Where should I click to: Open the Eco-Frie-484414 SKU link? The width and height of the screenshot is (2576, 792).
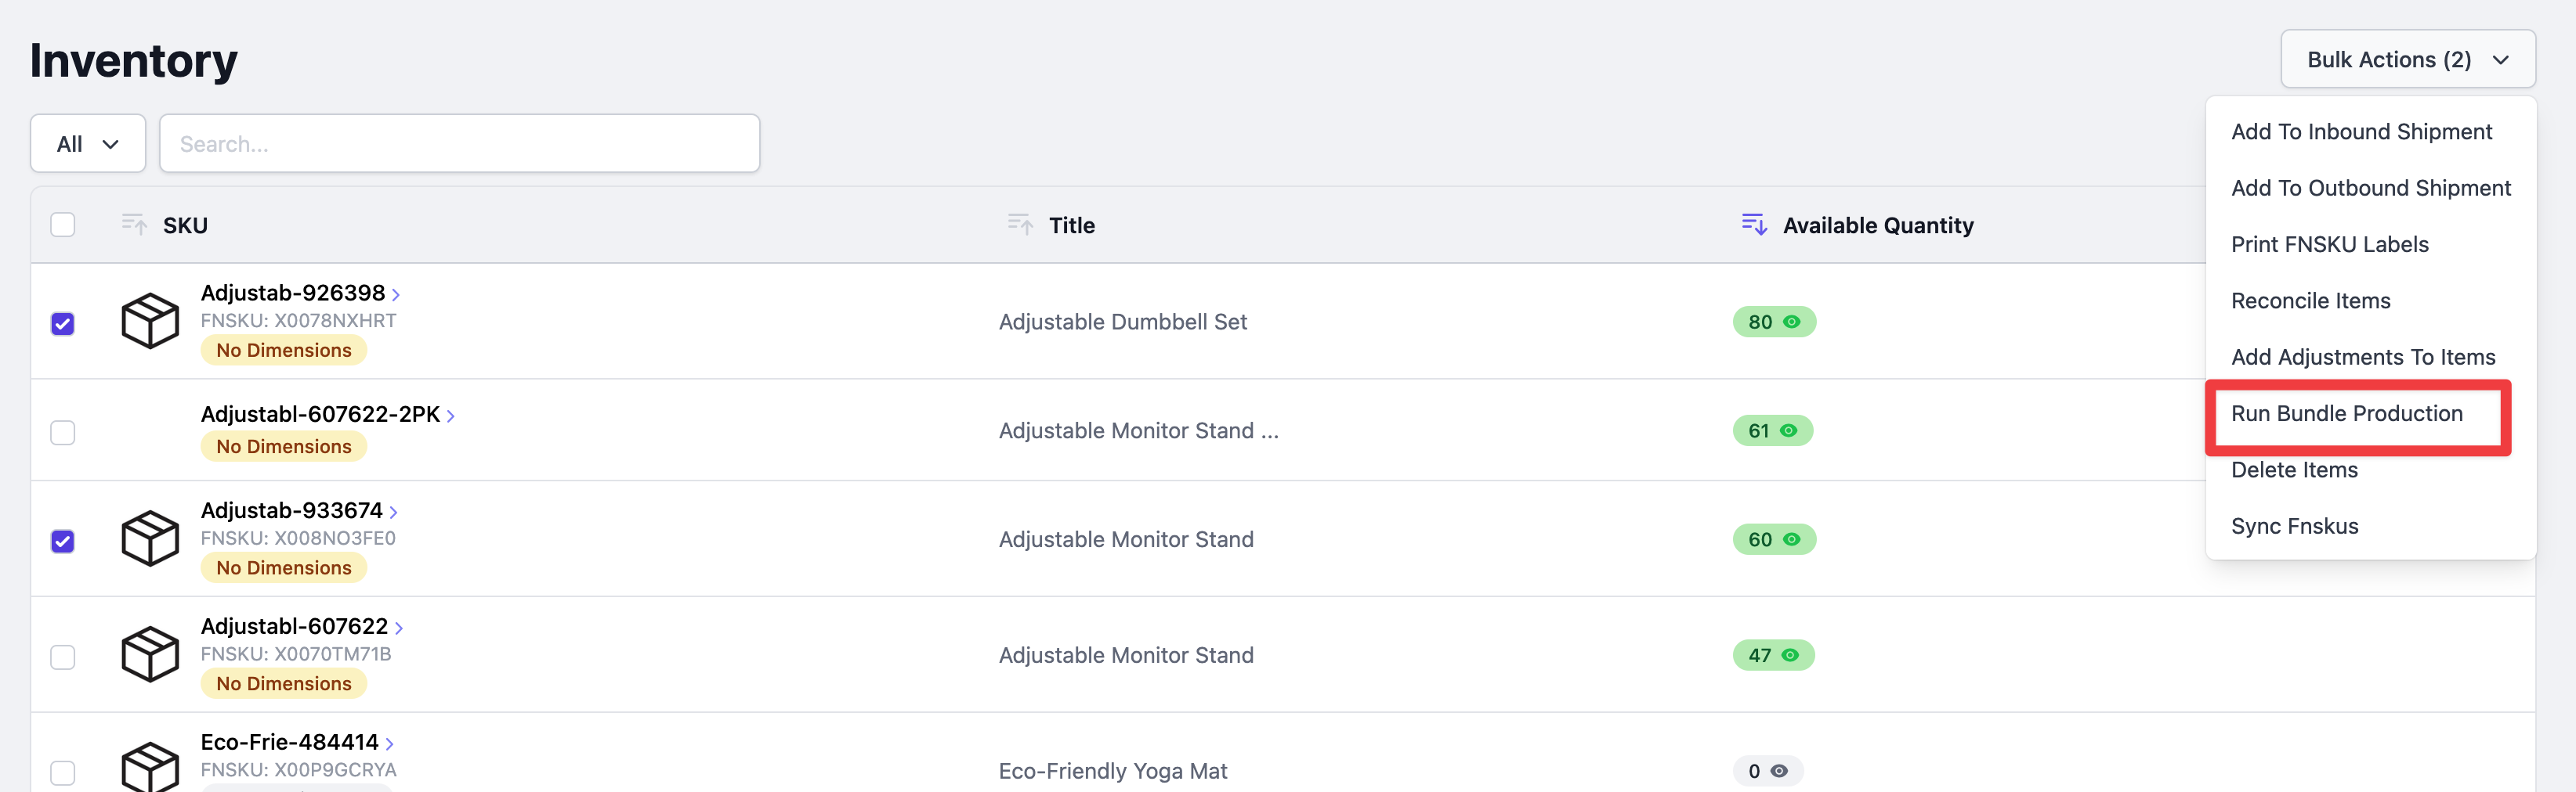(289, 742)
